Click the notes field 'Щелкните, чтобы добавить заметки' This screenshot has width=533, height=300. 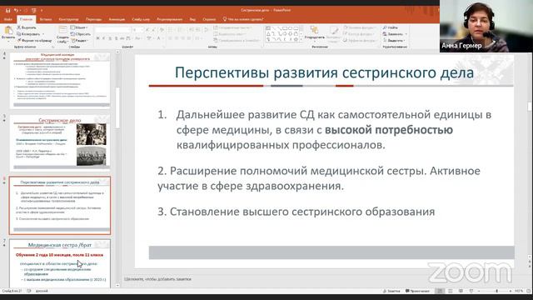pyautogui.click(x=157, y=279)
